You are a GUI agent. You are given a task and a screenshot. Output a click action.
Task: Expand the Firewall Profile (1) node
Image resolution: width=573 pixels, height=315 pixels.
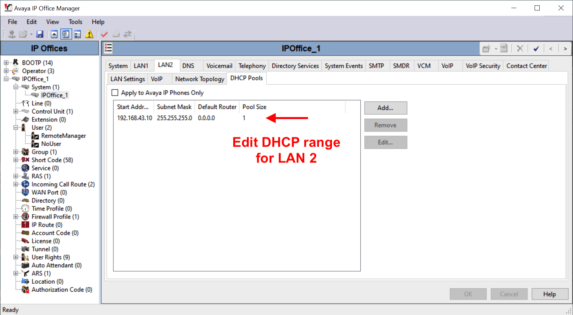pyautogui.click(x=16, y=217)
